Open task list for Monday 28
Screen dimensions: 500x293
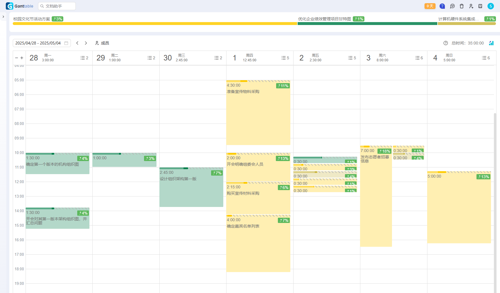[x=84, y=58]
